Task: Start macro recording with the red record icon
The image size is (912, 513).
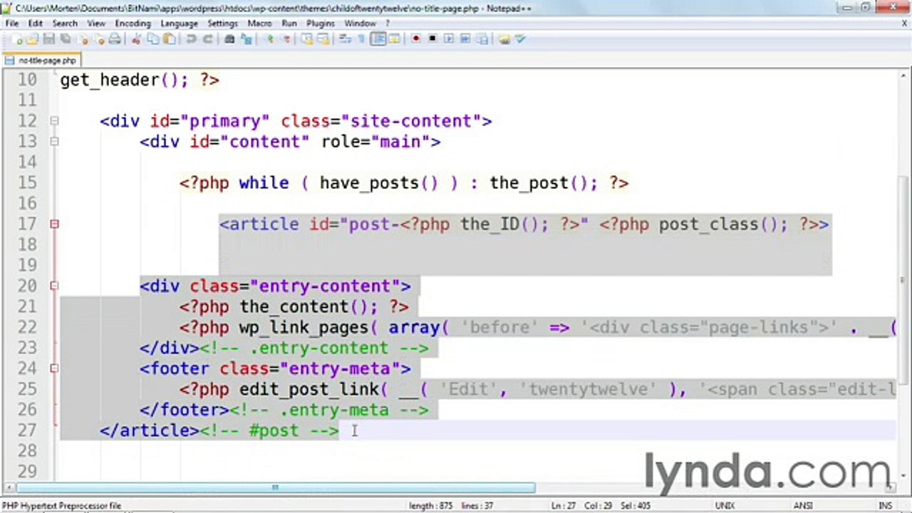Action: [417, 39]
